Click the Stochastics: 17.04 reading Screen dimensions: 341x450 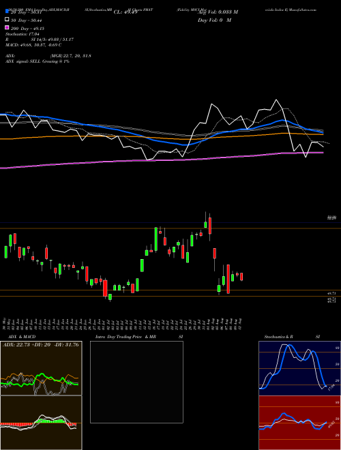tap(23, 34)
